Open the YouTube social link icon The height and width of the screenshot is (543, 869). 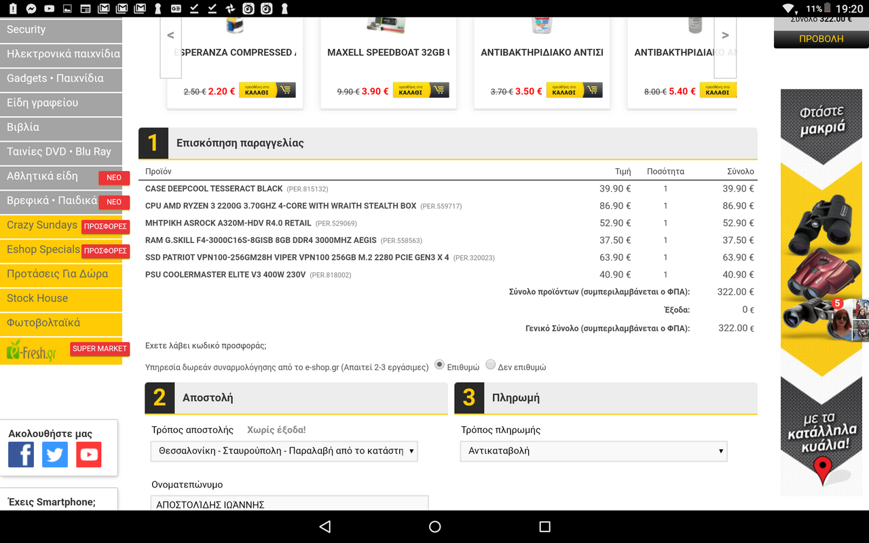click(88, 454)
